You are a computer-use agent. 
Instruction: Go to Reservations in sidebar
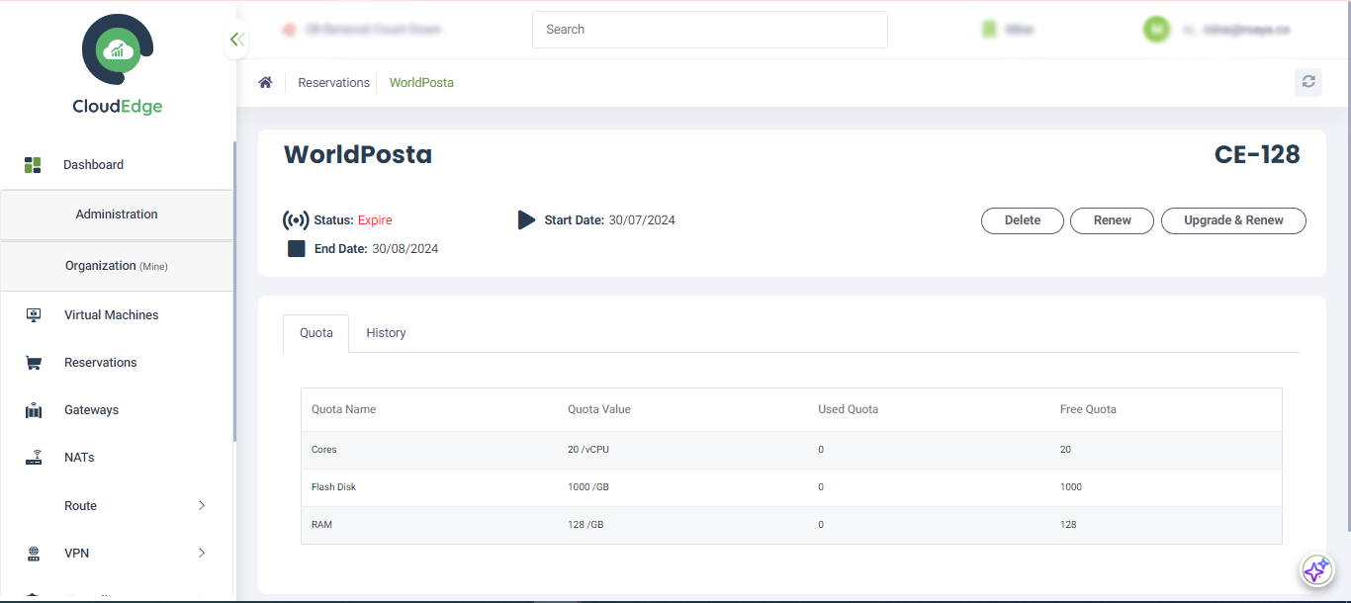pos(101,363)
